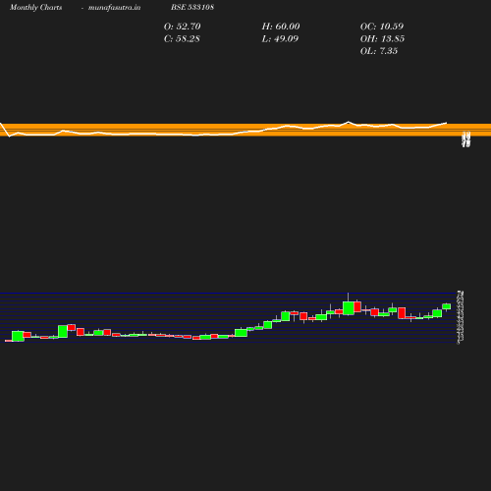Click the close value 'C: 58.28'

(x=182, y=38)
